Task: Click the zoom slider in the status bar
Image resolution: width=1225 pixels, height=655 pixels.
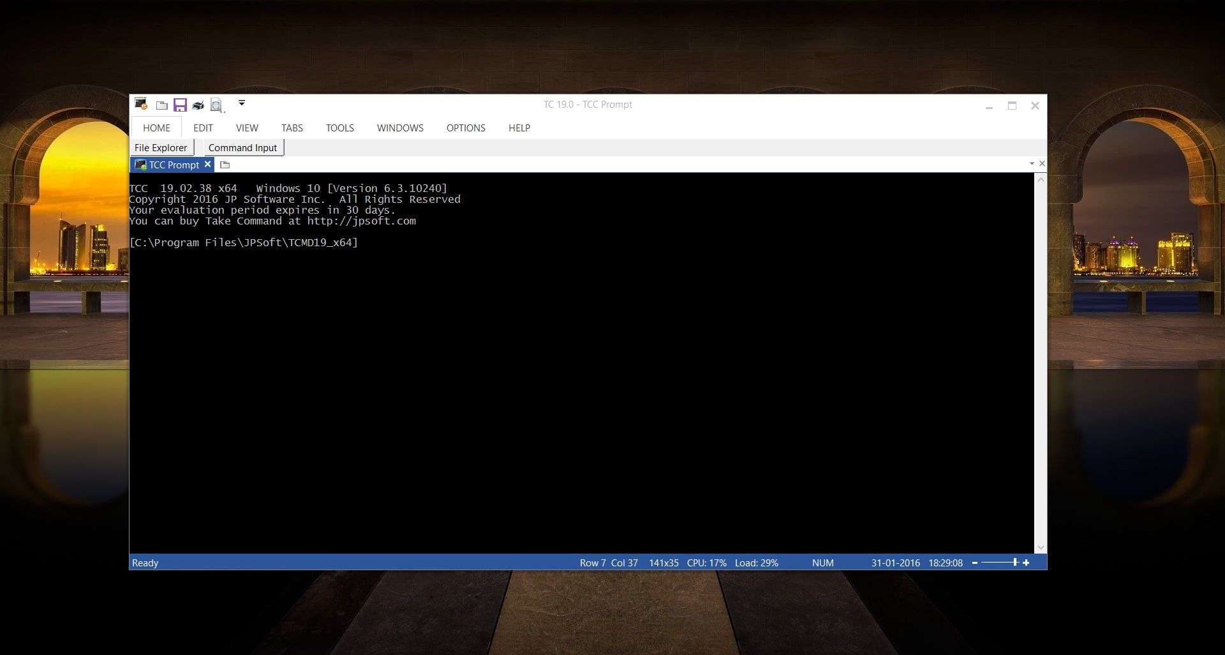Action: pyautogui.click(x=1015, y=562)
